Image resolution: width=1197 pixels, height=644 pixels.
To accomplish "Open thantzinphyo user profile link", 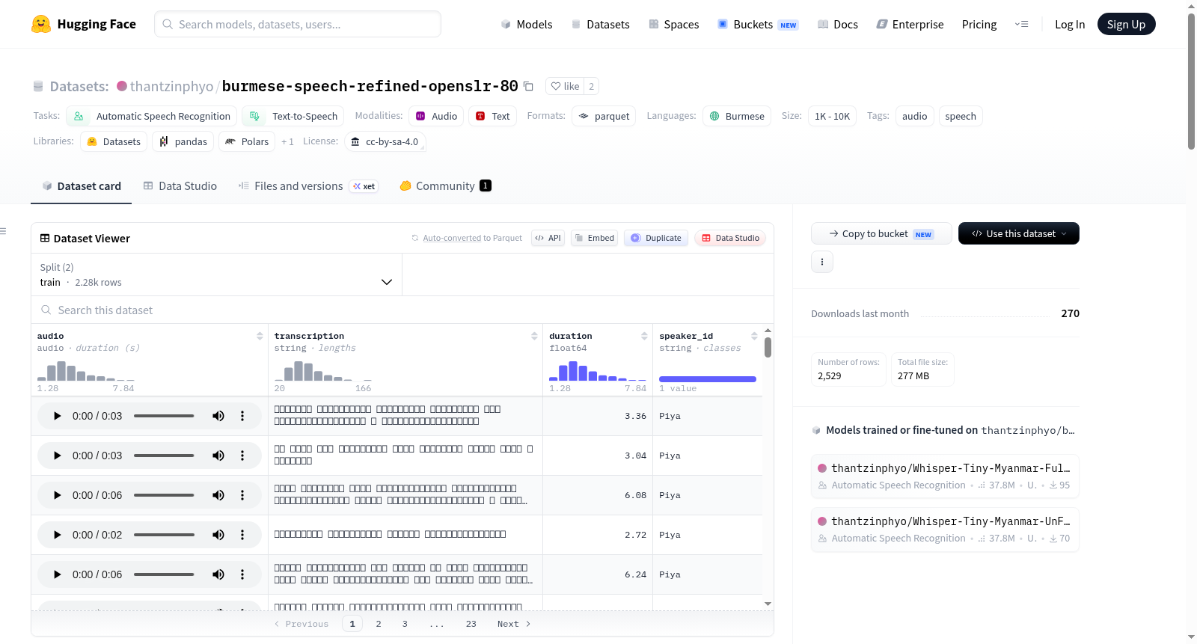I will pos(171,86).
